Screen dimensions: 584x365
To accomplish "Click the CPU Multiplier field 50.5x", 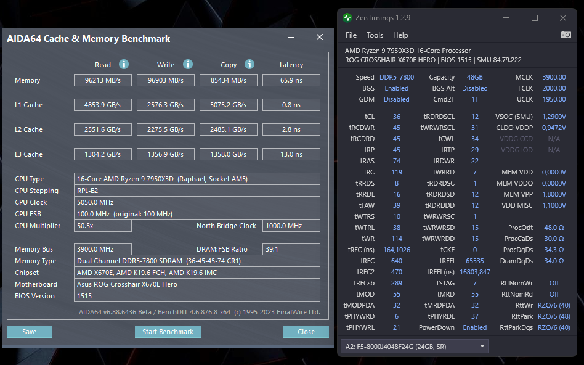I will coord(103,226).
